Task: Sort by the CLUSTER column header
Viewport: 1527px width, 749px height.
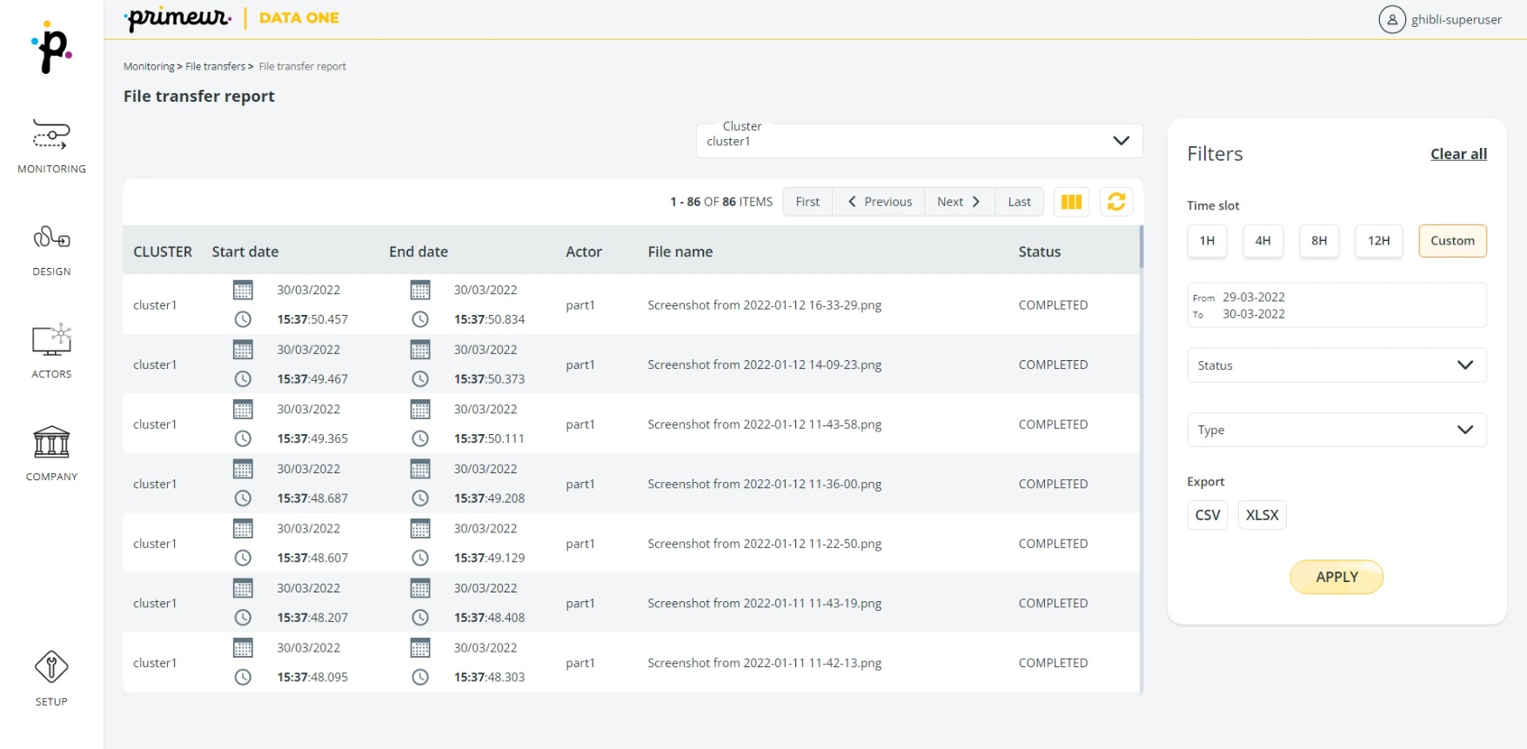Action: coord(163,251)
